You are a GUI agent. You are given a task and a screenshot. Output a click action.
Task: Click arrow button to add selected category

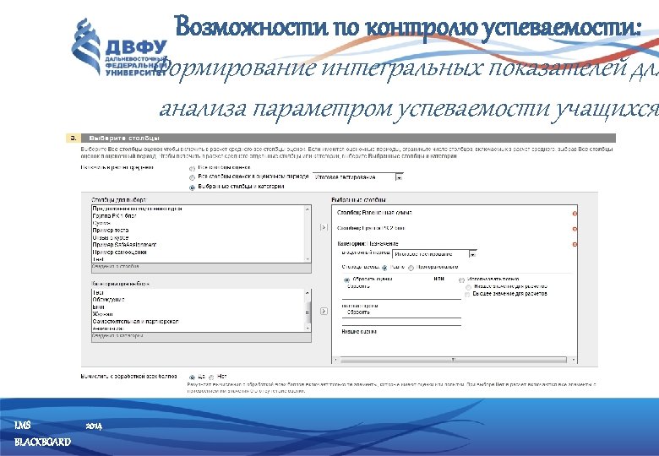(x=324, y=311)
